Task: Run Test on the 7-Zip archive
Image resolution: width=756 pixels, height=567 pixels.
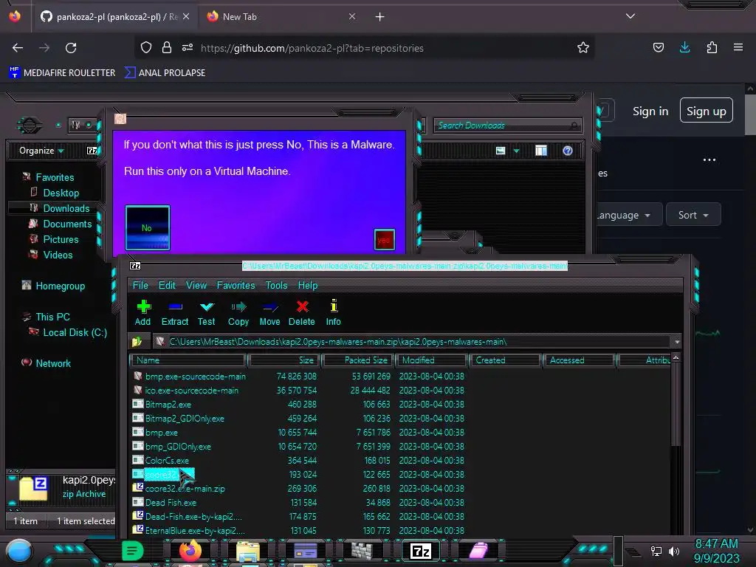Action: pyautogui.click(x=207, y=313)
